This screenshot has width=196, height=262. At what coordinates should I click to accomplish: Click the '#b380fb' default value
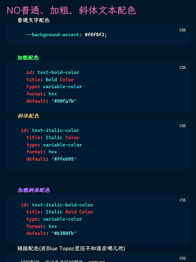click(x=64, y=233)
